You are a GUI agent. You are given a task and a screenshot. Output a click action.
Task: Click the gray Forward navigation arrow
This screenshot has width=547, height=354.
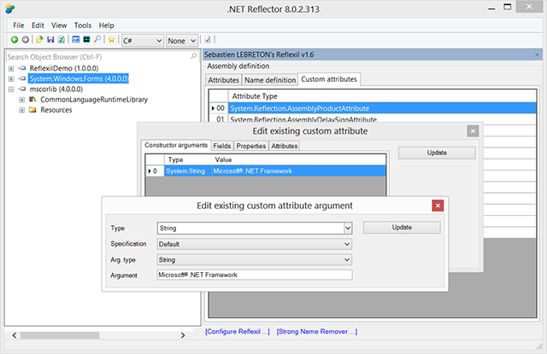pos(25,40)
